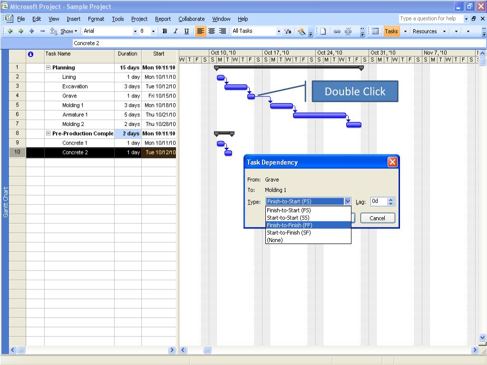Open the Arial font name dropdown

click(135, 31)
